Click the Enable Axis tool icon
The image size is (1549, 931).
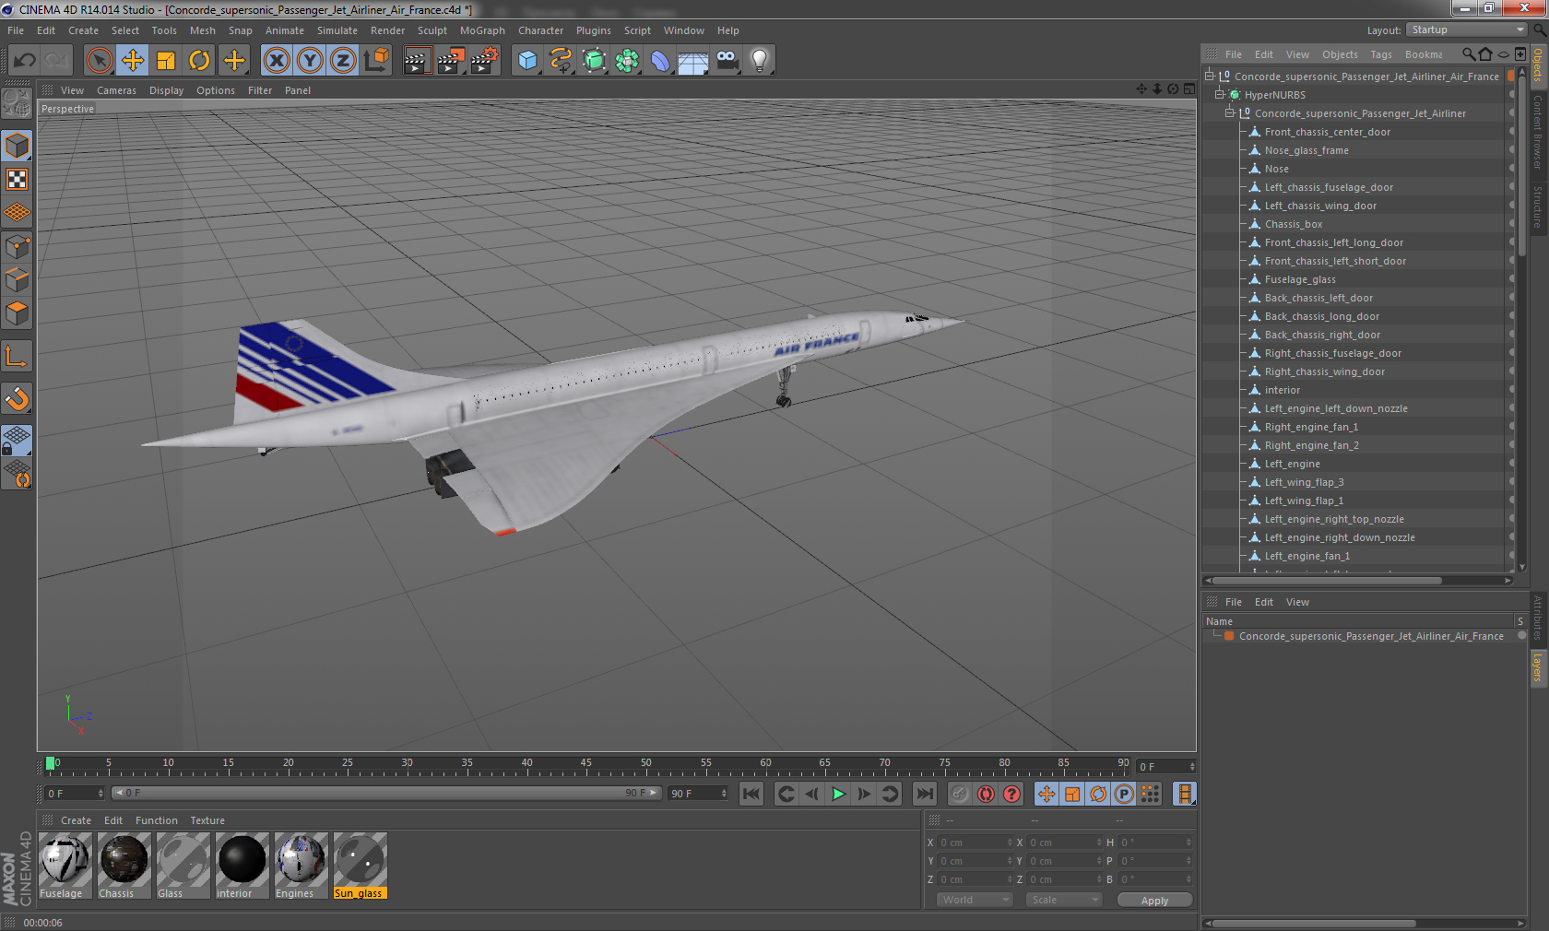click(x=17, y=356)
